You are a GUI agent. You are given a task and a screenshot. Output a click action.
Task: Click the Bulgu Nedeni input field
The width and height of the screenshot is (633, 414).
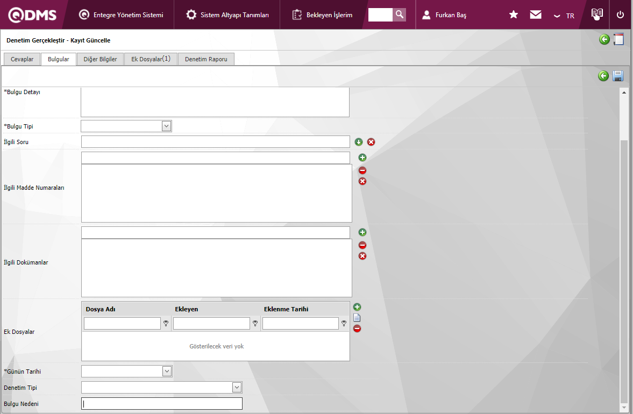tap(162, 403)
